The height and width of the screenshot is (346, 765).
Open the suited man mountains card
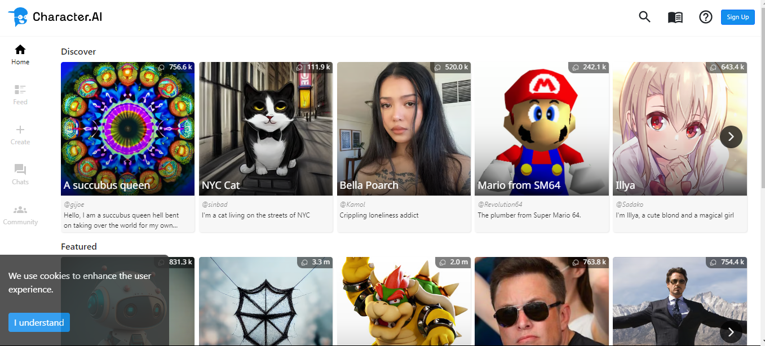680,301
